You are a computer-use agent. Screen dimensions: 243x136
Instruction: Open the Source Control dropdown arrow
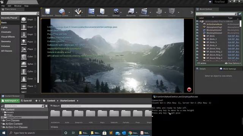click(69, 12)
